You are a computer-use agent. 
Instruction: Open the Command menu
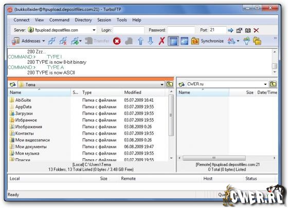click(x=59, y=20)
